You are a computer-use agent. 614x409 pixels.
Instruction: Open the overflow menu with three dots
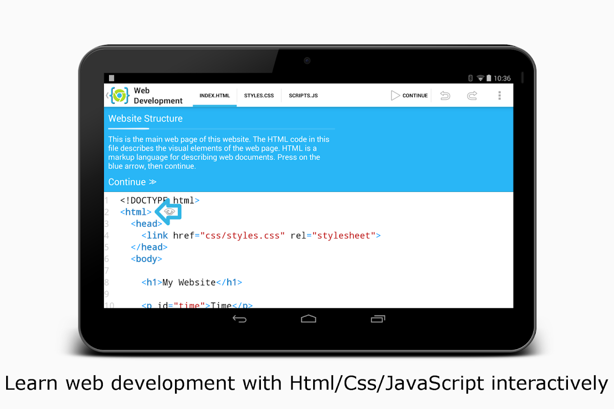[x=500, y=96]
